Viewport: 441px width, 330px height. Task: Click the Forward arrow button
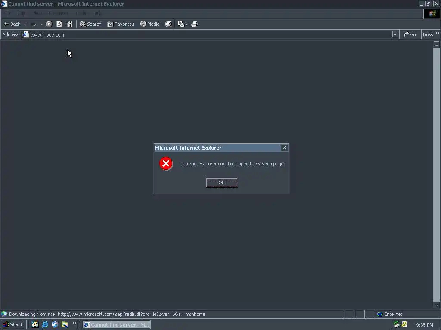(x=34, y=24)
